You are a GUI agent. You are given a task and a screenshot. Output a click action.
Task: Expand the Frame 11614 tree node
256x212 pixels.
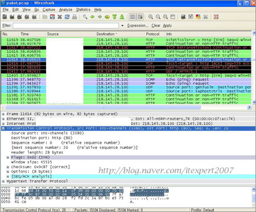coord(3,114)
